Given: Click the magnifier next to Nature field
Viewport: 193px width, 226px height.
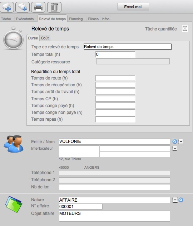Looking at the screenshot, I should pos(181,200).
